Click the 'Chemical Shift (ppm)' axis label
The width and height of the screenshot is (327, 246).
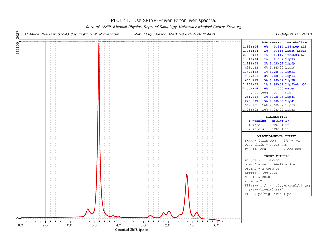pyautogui.click(x=131, y=229)
